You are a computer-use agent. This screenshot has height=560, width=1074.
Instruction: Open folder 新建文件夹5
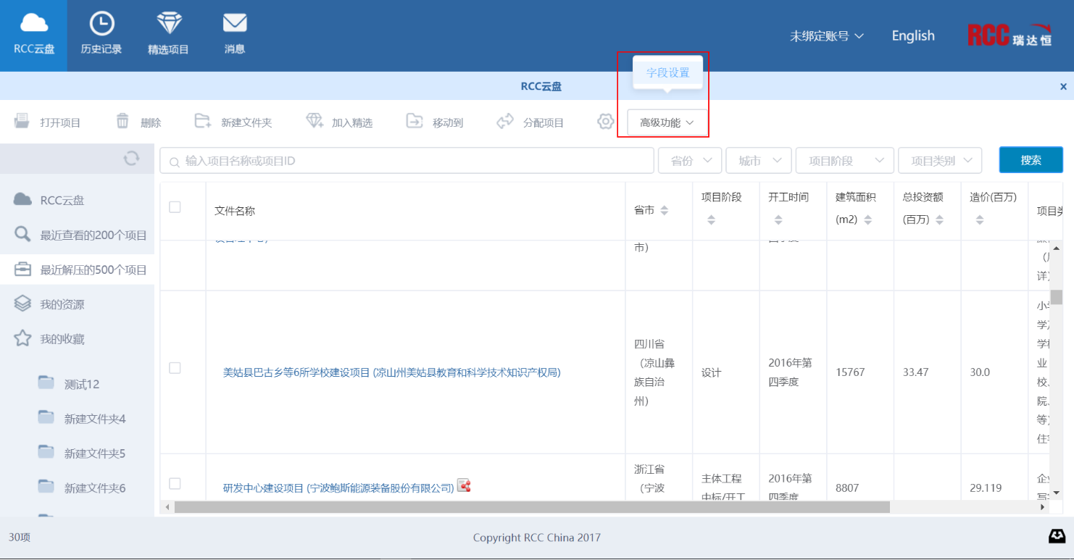(82, 454)
